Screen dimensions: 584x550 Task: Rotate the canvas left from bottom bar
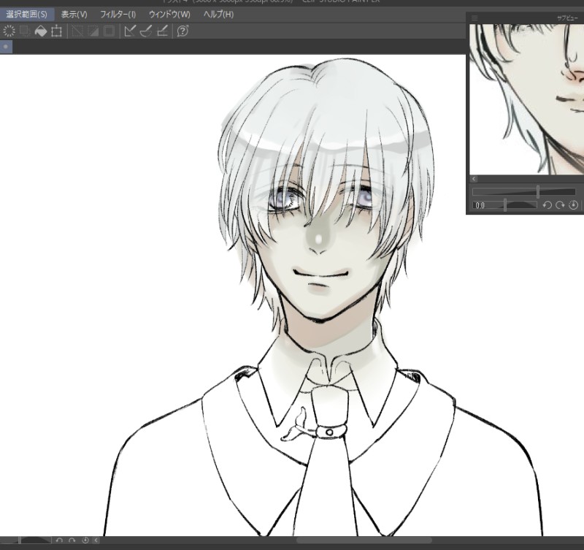pyautogui.click(x=59, y=541)
